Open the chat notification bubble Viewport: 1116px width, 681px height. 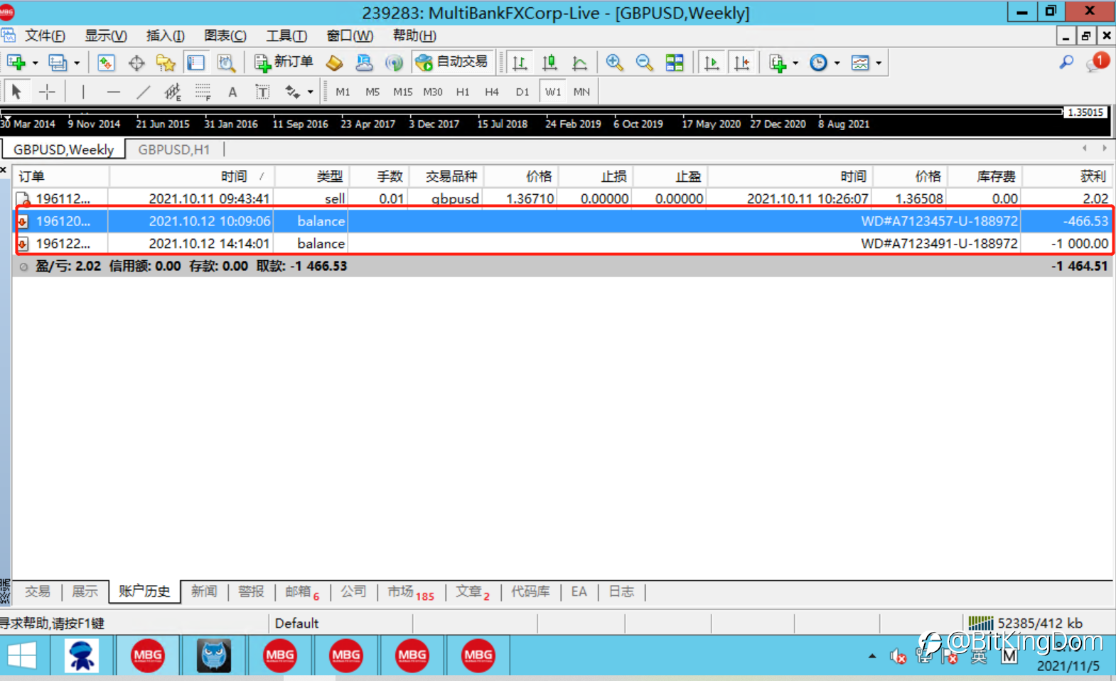click(x=1097, y=63)
